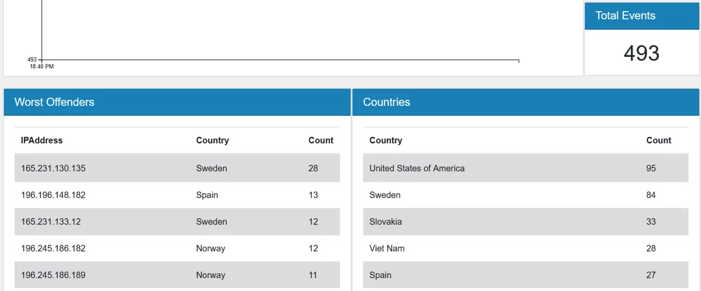The height and width of the screenshot is (291, 701).
Task: Click the Countries panel header
Action: [x=387, y=102]
